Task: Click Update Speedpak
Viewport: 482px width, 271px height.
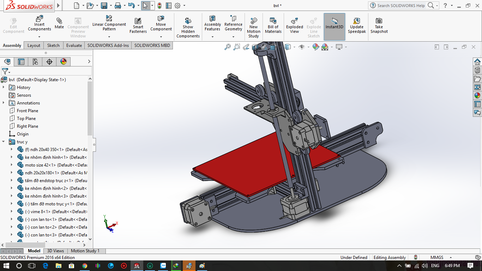Action: pos(357,25)
